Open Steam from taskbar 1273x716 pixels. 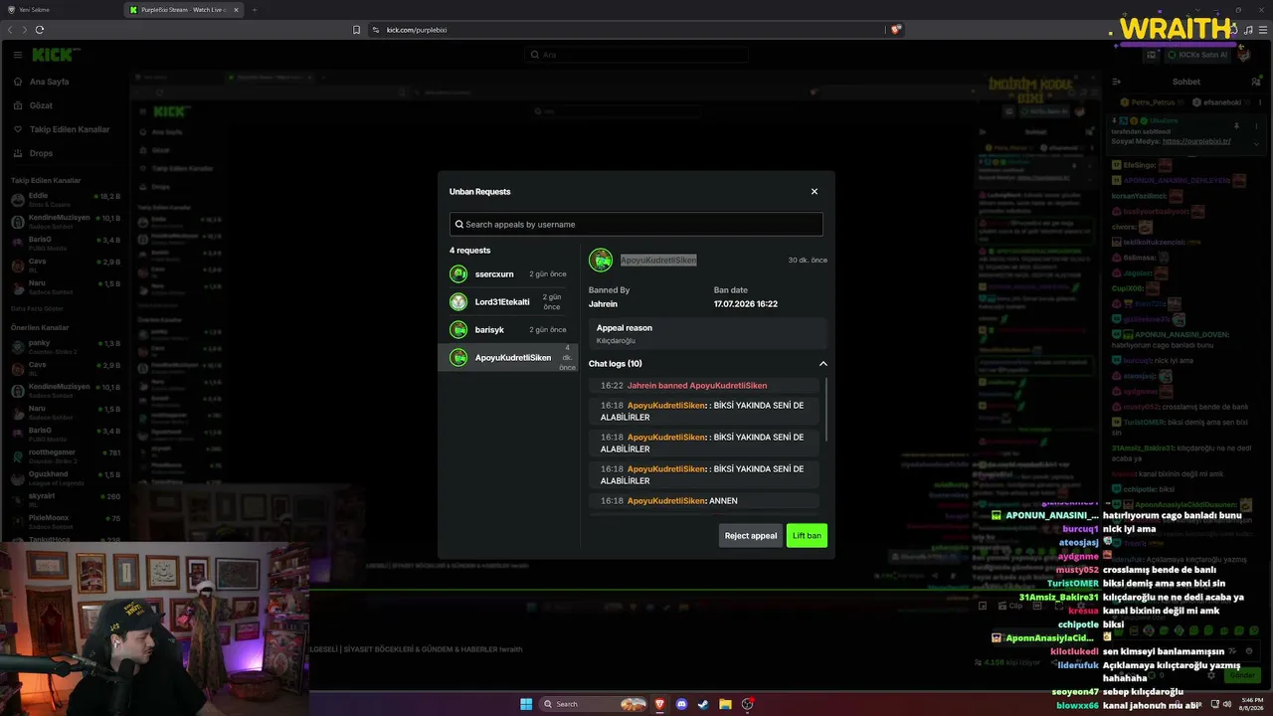point(703,704)
